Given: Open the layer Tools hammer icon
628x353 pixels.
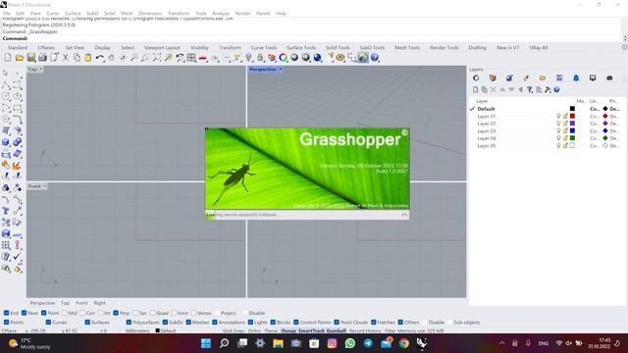Looking at the screenshot, I should [x=548, y=89].
